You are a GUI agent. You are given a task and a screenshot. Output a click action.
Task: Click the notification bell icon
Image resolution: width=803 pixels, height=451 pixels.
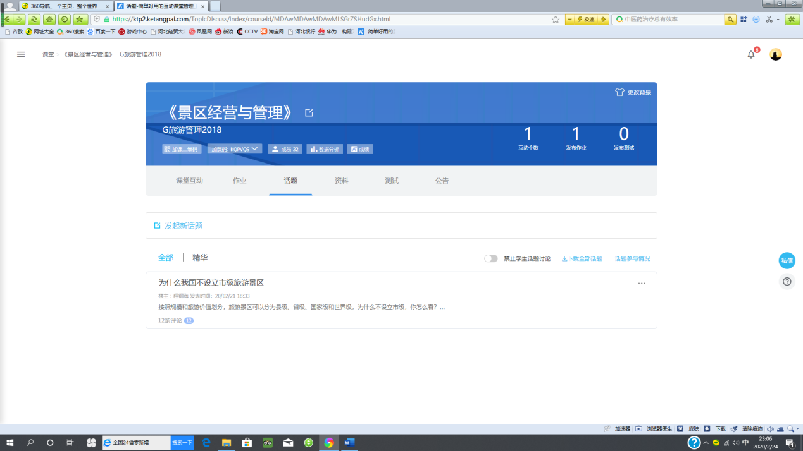click(751, 55)
